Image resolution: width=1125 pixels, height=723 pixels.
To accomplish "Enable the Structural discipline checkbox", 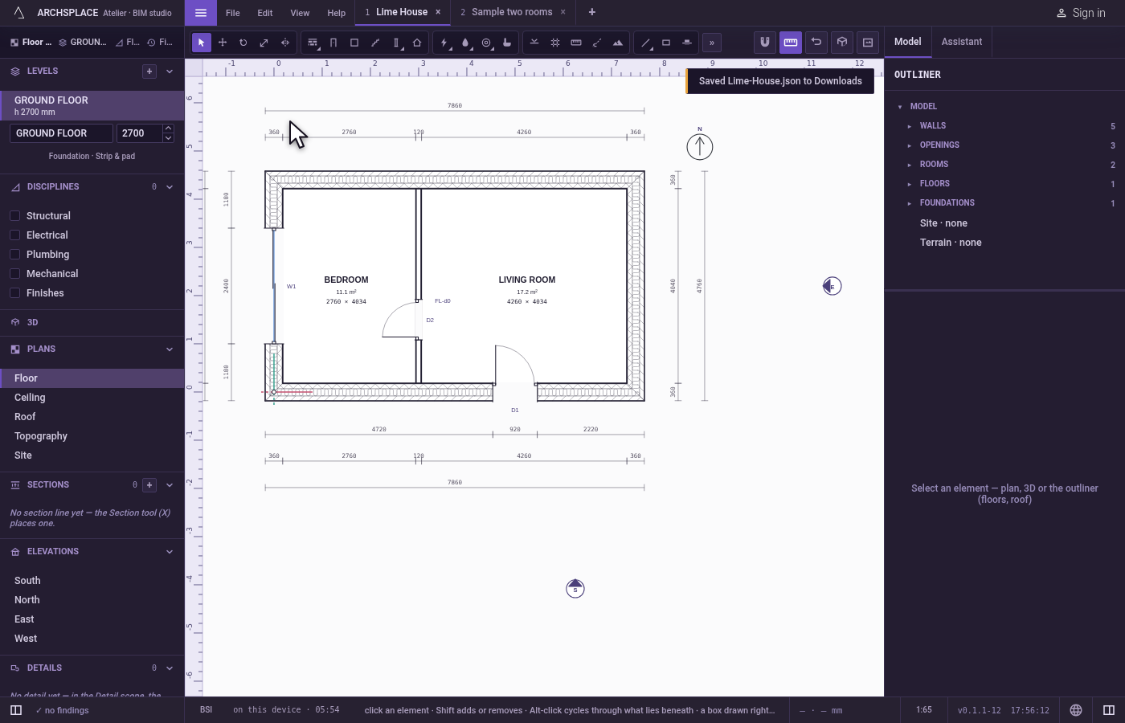I will (14, 215).
